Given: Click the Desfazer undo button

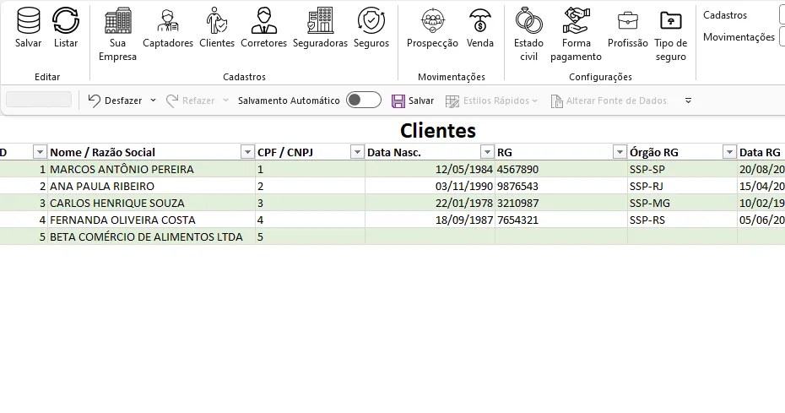Looking at the screenshot, I should 115,101.
